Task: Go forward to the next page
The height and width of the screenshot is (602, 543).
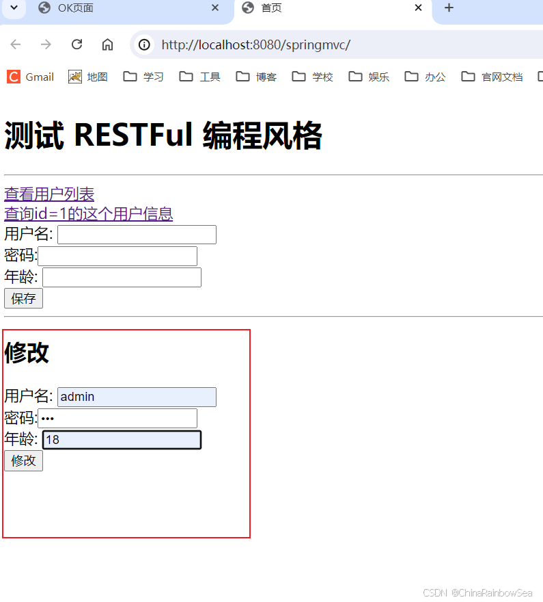Action: click(46, 44)
